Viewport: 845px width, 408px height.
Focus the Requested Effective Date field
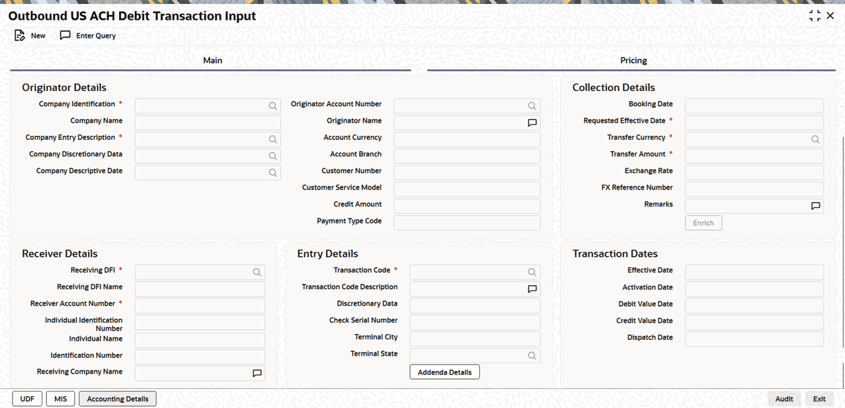(754, 123)
